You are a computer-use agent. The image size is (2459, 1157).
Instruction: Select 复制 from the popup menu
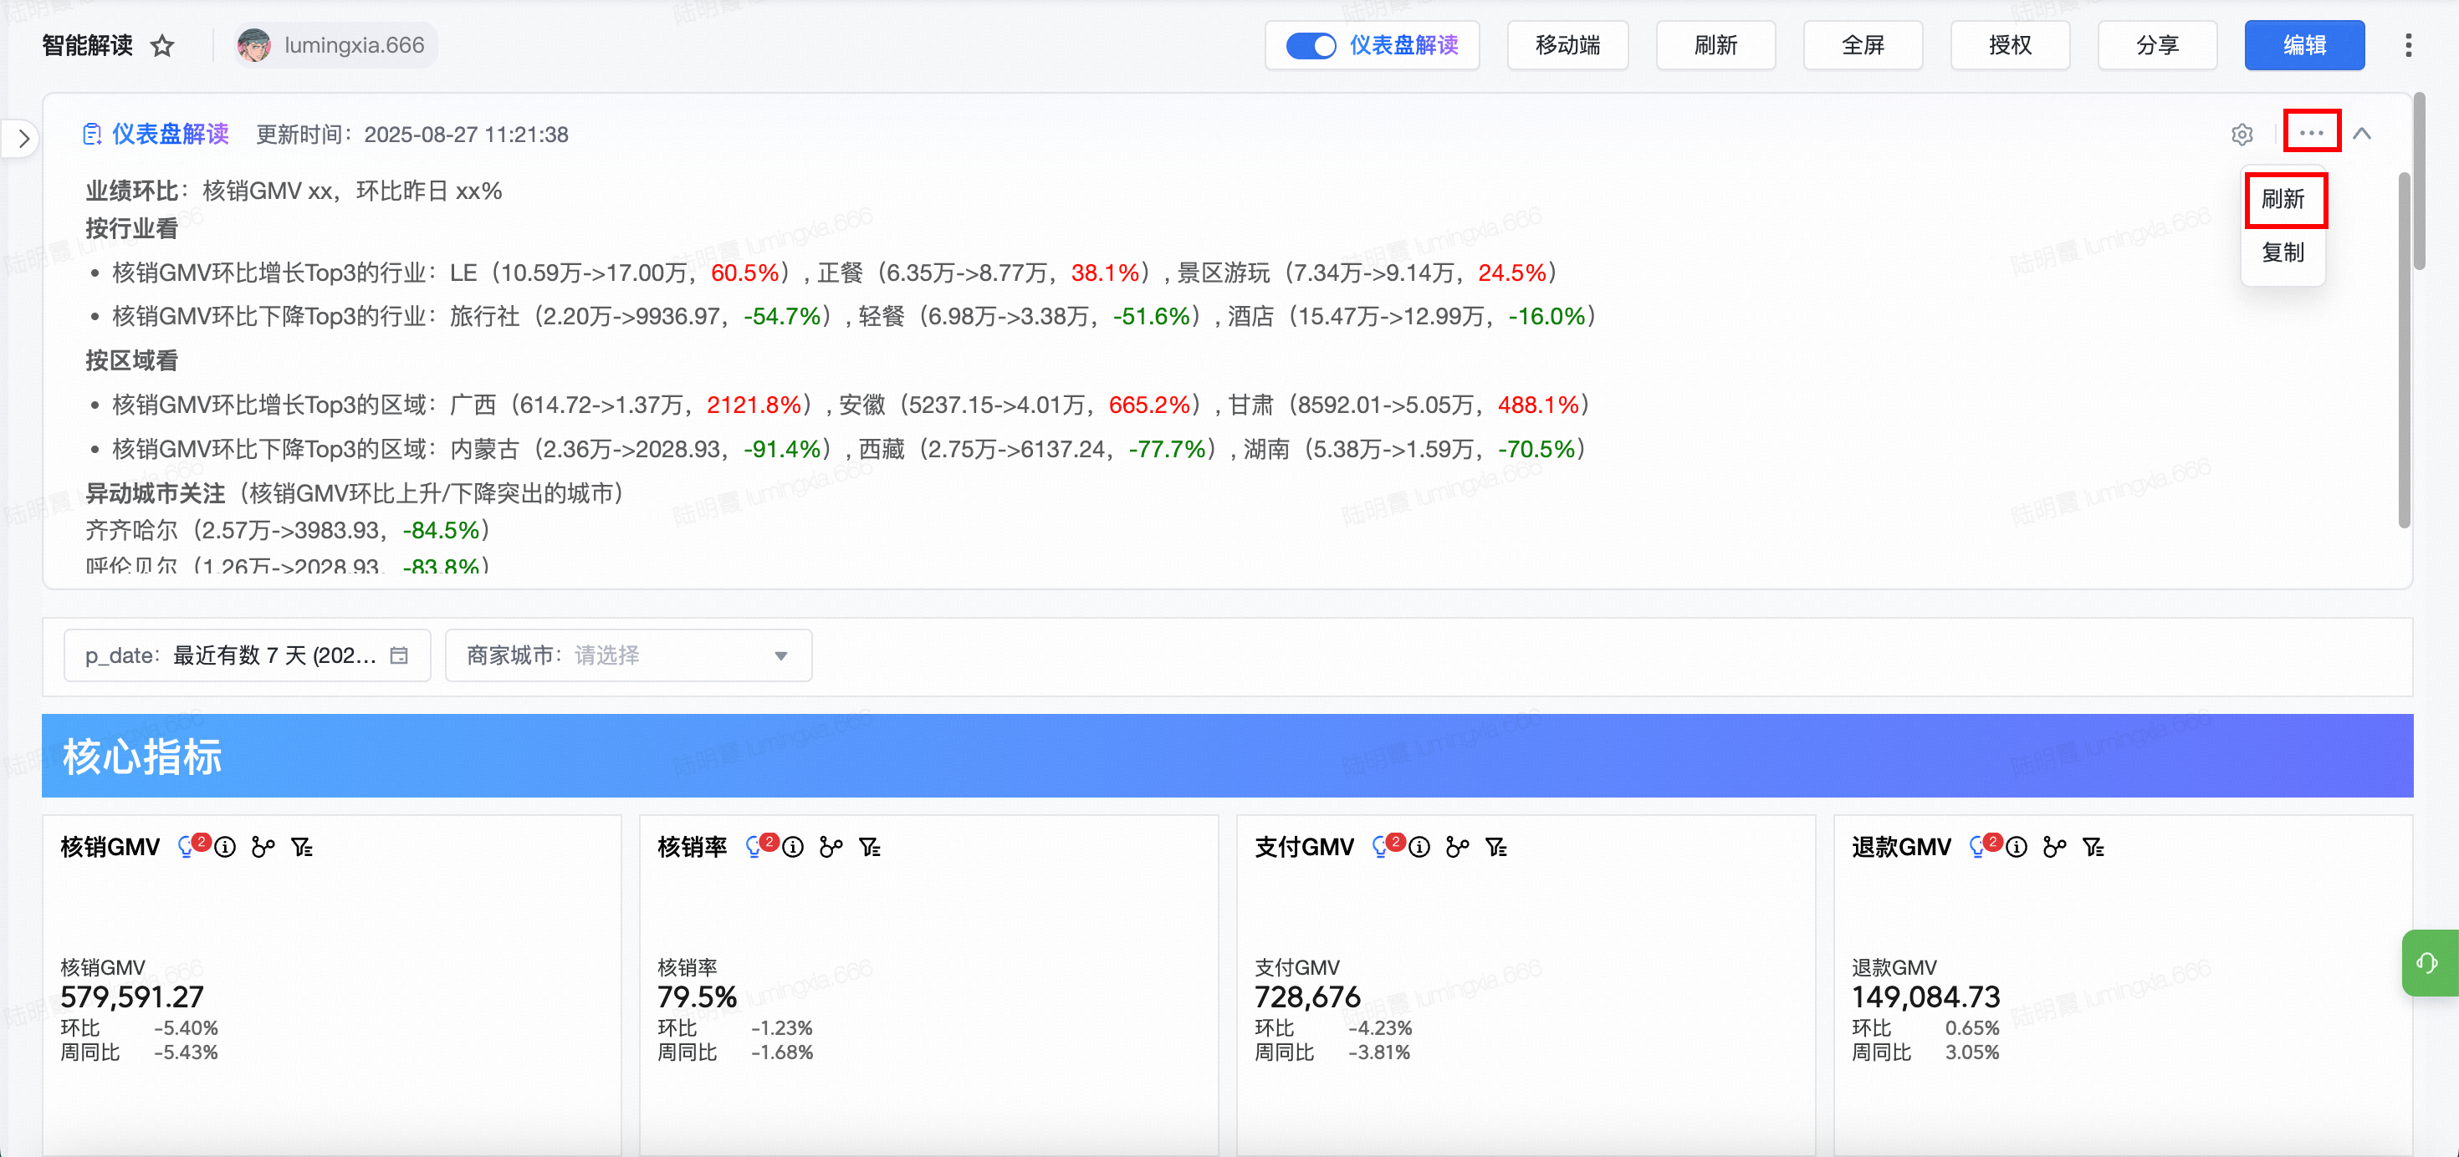2283,252
